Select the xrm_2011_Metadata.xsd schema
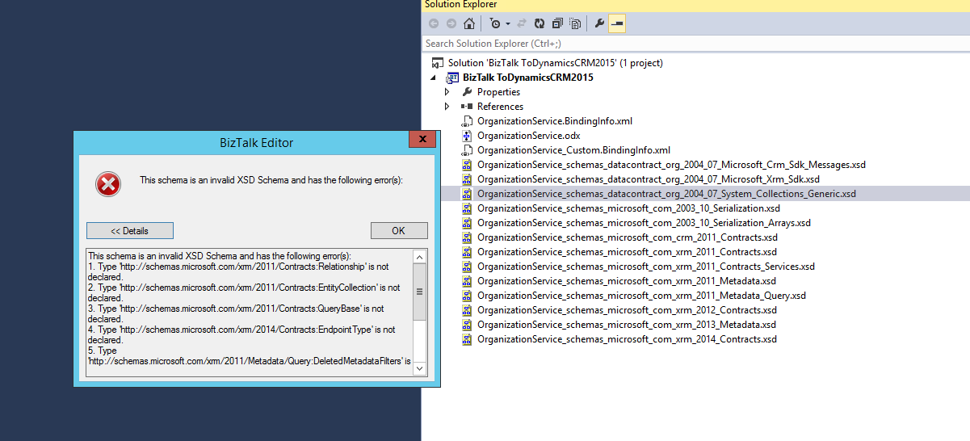 click(626, 281)
